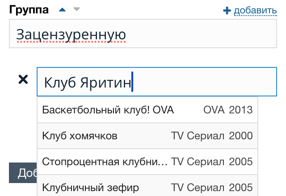
Task: Focus the Зацензуренную text field
Action: click(143, 34)
